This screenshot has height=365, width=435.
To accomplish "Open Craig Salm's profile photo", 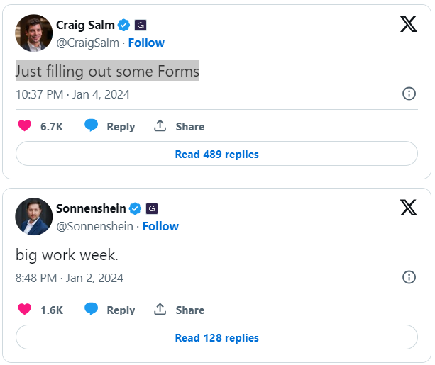I will click(33, 33).
